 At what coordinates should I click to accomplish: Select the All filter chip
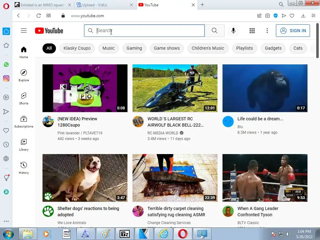click(x=49, y=48)
